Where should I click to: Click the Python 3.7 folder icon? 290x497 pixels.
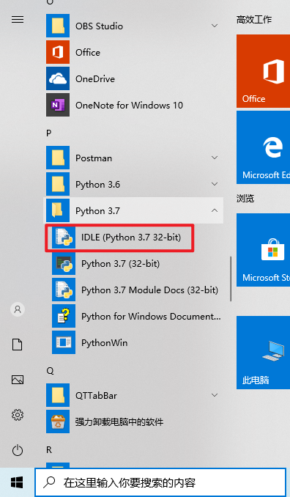coord(58,210)
